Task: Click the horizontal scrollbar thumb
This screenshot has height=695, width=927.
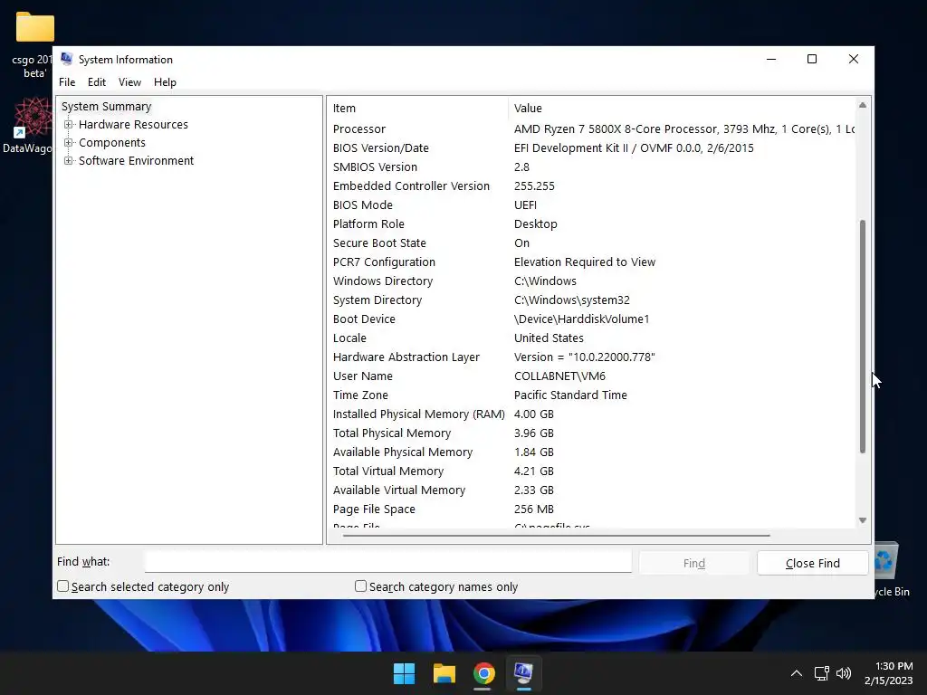Action: [x=557, y=536]
